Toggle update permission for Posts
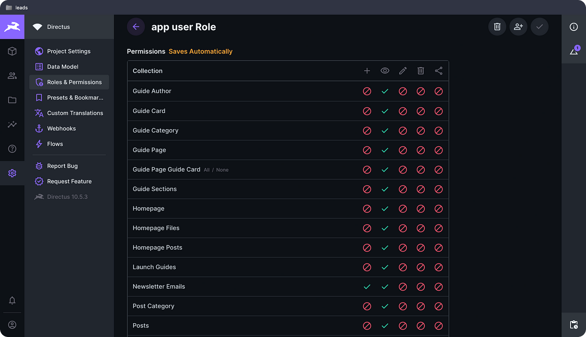Viewport: 586px width, 337px height. pos(403,326)
